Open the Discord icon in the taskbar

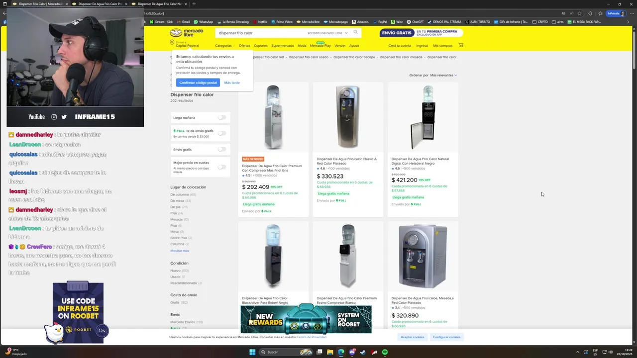pos(352,352)
